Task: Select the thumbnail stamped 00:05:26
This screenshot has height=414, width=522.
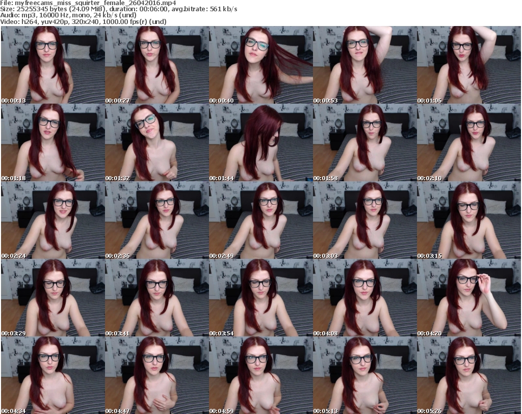Action: coord(469,375)
